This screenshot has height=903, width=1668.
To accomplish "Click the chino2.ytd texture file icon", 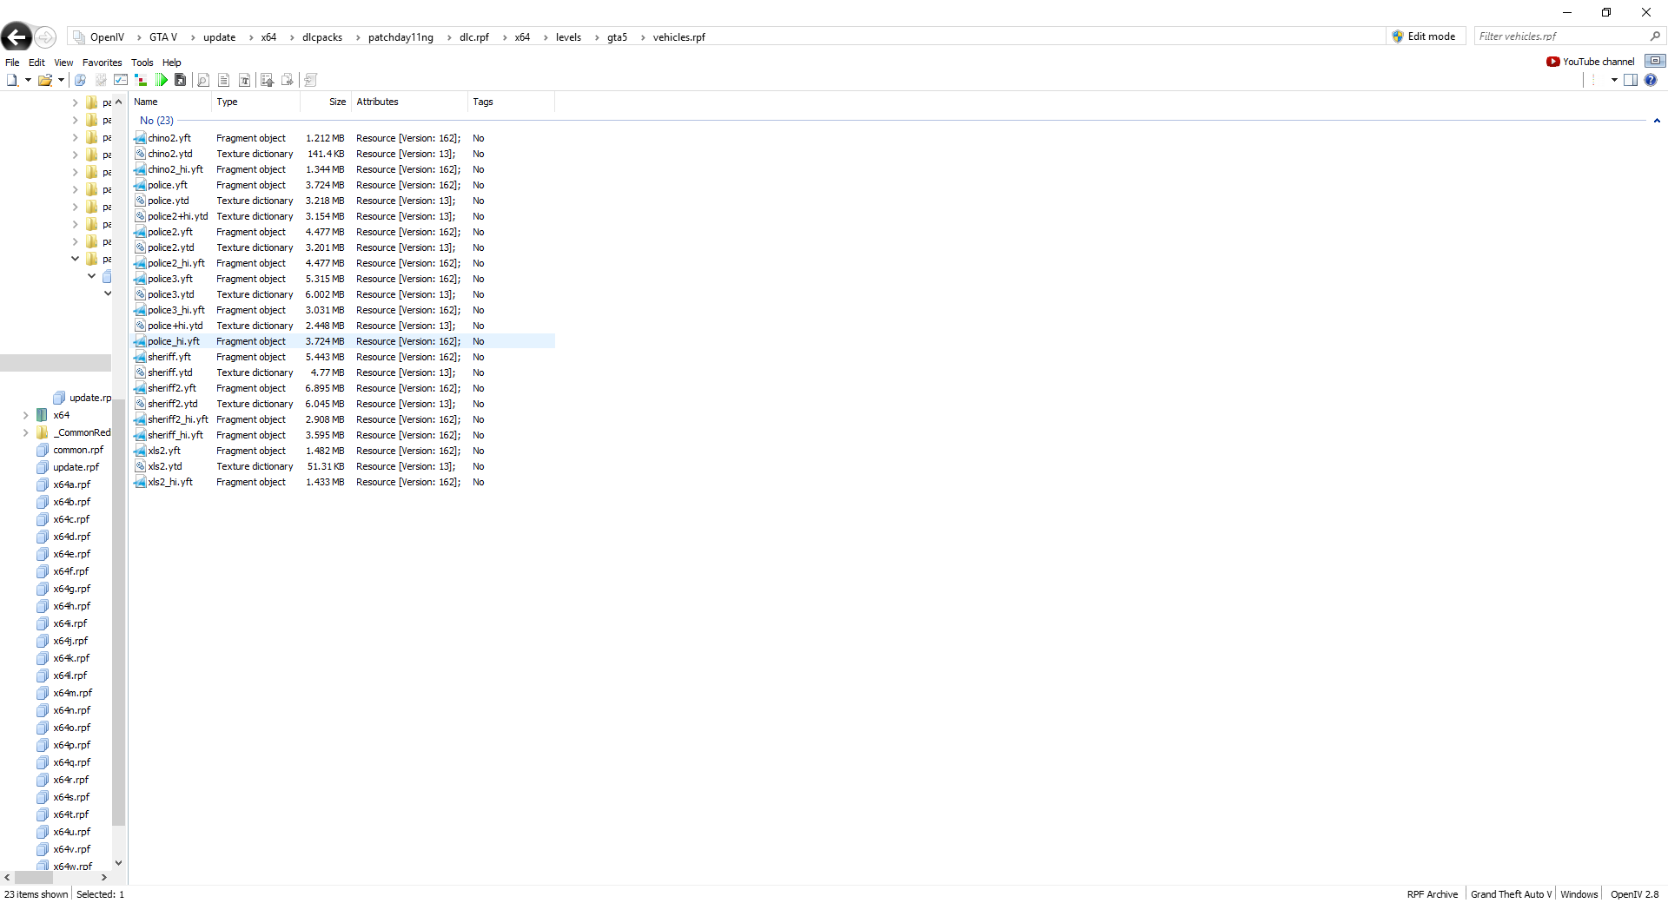I will (140, 154).
